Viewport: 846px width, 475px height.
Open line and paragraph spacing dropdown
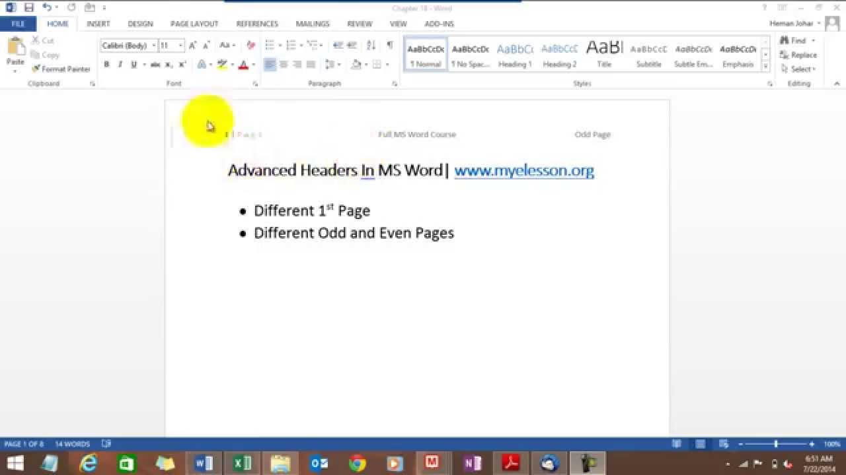point(333,65)
